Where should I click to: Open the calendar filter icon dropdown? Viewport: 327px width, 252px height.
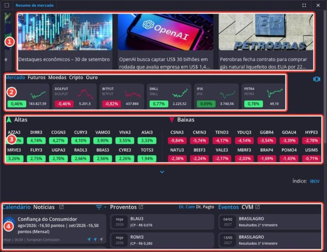pyautogui.click(x=101, y=207)
